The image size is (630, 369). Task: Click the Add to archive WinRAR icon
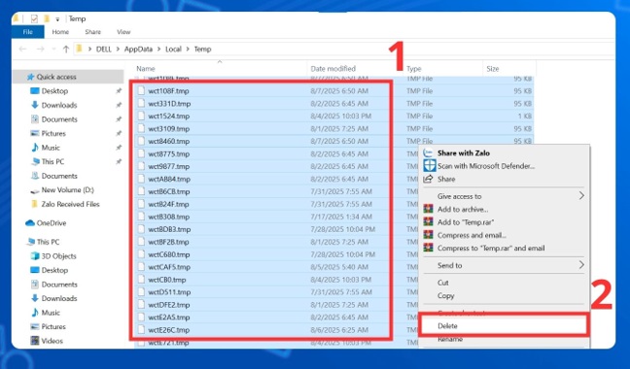pyautogui.click(x=429, y=209)
